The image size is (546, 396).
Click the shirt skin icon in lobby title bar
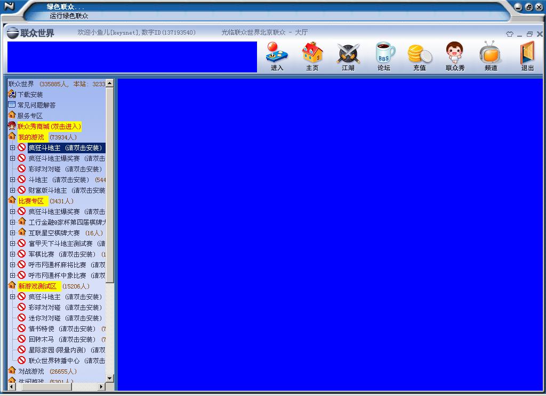pyautogui.click(x=509, y=34)
